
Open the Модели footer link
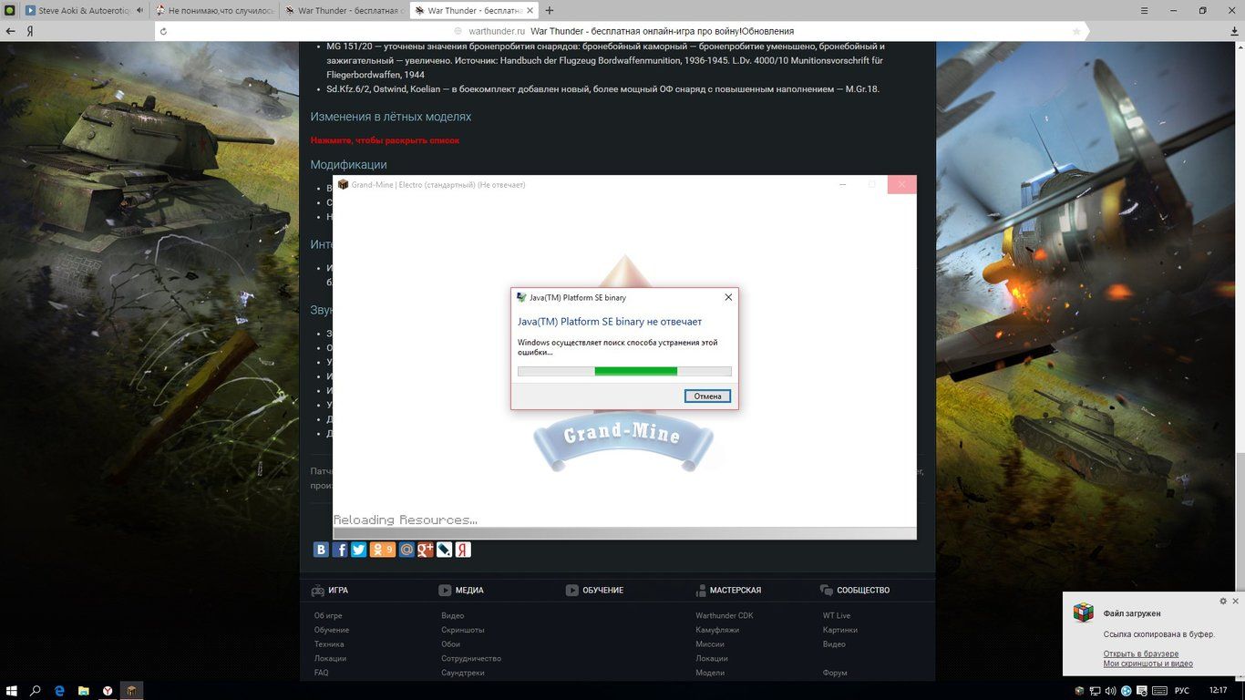(x=710, y=673)
